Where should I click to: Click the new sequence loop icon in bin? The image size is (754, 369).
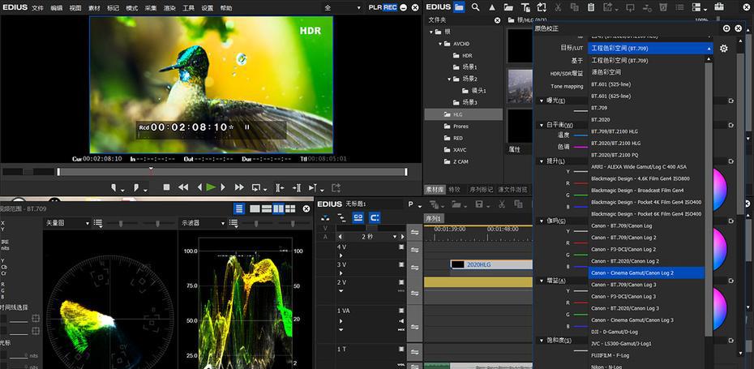pyautogui.click(x=542, y=7)
